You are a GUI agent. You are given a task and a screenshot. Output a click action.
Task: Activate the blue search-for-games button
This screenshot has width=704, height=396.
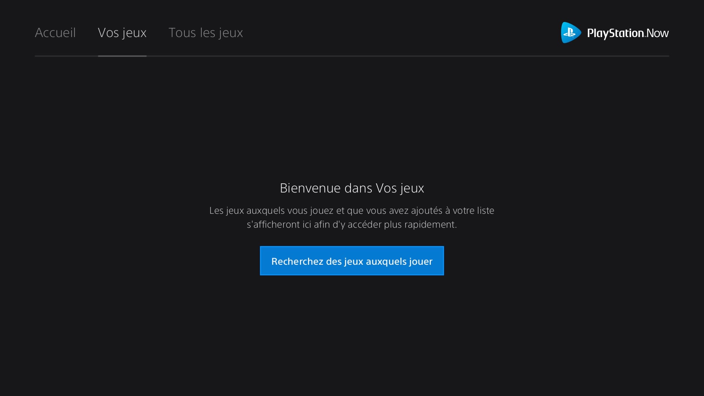click(352, 261)
